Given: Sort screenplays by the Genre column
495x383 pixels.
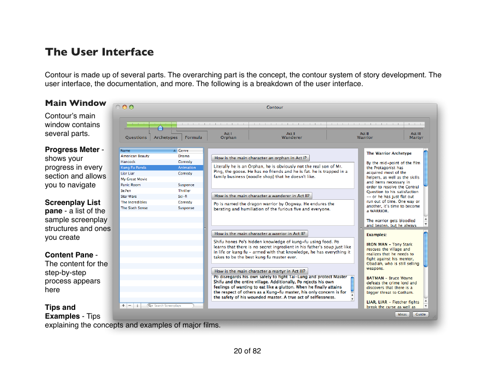Looking at the screenshot, I should (x=184, y=149).
